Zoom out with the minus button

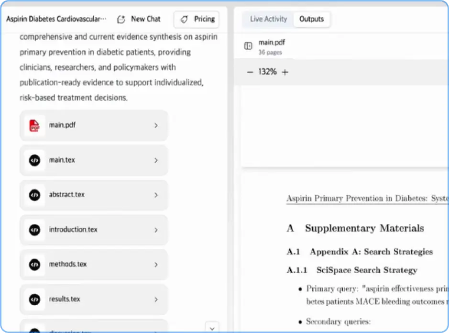pyautogui.click(x=250, y=72)
